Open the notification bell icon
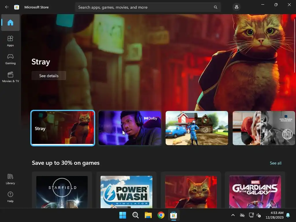Screen dimensions: 296x222 coord(288,215)
